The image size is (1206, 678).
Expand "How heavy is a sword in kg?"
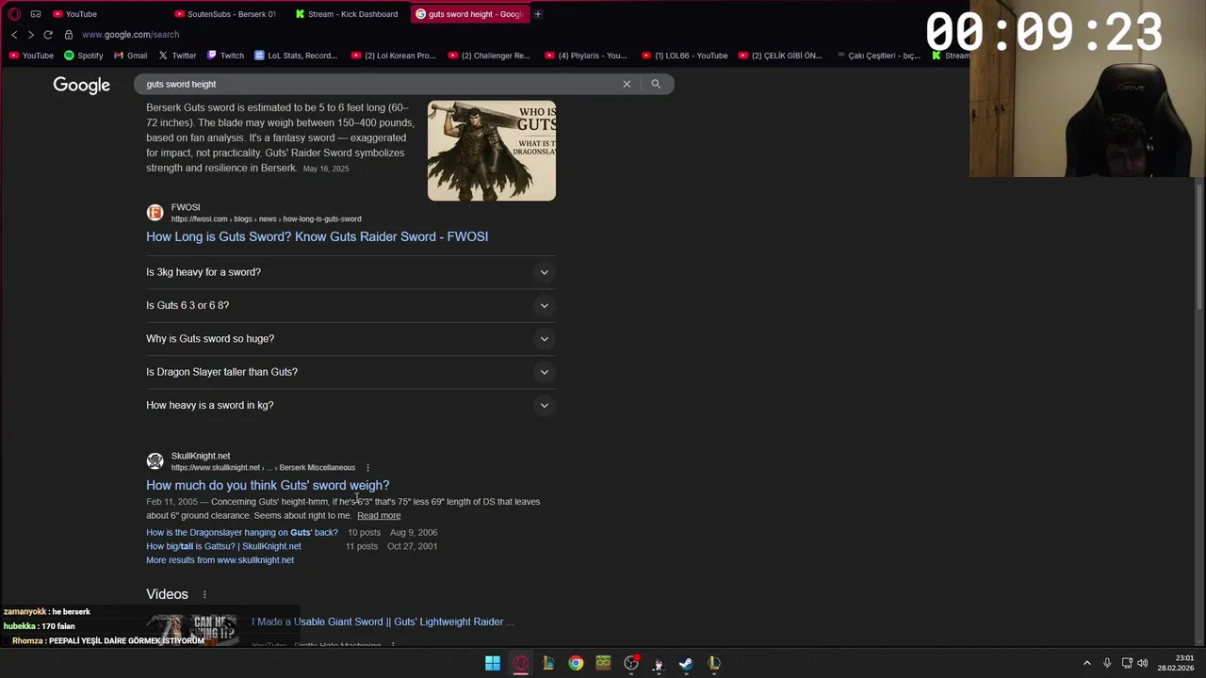point(350,405)
